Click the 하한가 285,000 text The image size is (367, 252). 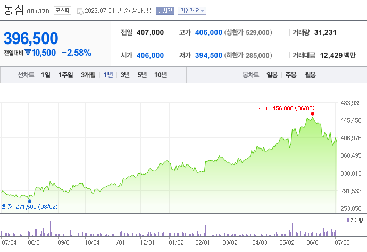(248, 55)
